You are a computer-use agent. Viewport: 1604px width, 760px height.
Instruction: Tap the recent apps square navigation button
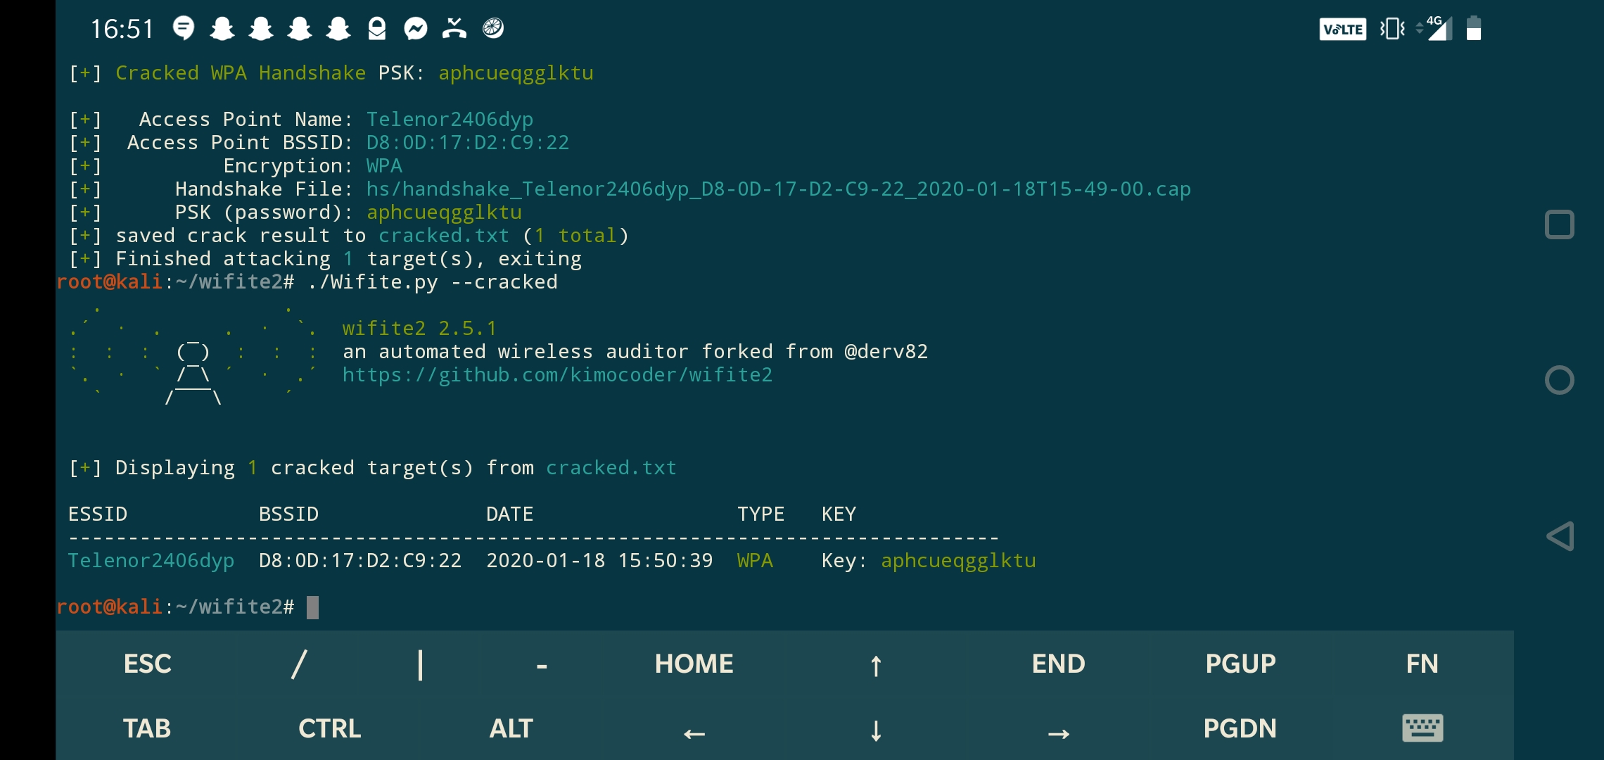(1560, 224)
